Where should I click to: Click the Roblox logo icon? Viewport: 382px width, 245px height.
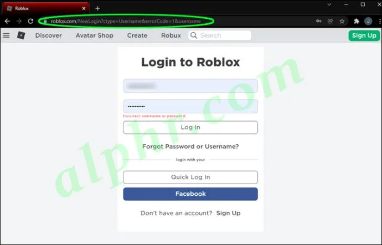point(21,35)
